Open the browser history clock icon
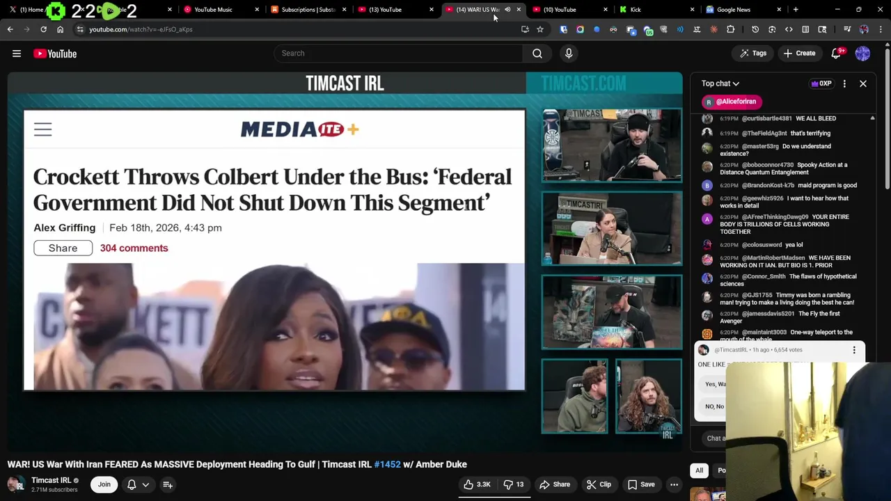This screenshot has width=891, height=501. [755, 29]
